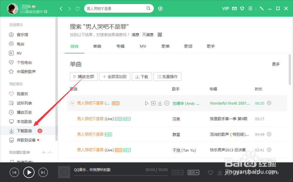The width and height of the screenshot is (293, 182).
Task: Select the 羽泉 Live song title
Action: [95, 119]
